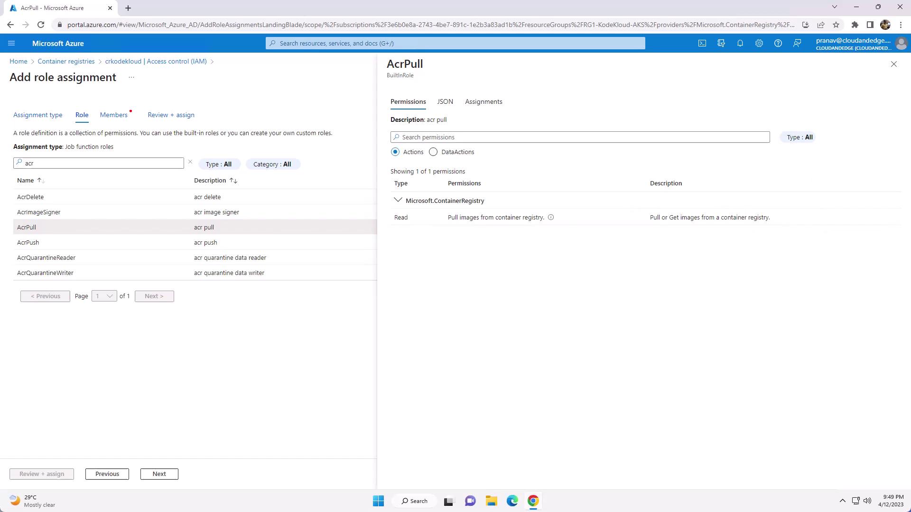Open the feedback icon in header
This screenshot has height=512, width=911.
pos(797,43)
